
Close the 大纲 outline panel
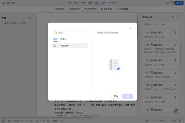[30, 18]
